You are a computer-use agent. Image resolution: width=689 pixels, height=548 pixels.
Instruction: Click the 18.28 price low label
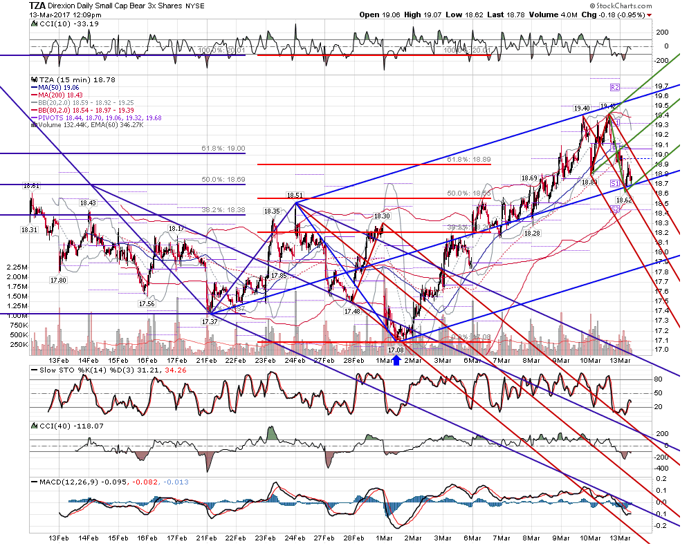(532, 233)
